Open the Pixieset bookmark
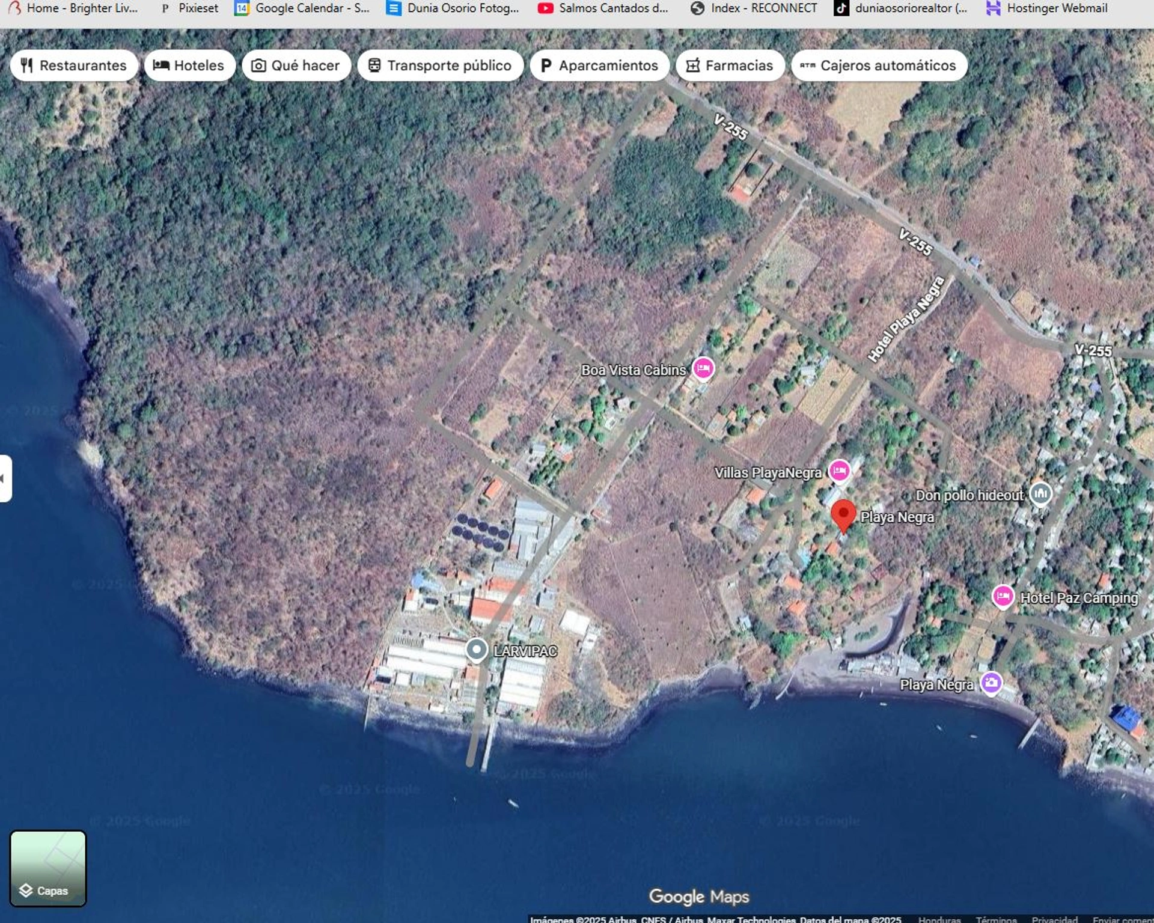1154x923 pixels. (190, 8)
